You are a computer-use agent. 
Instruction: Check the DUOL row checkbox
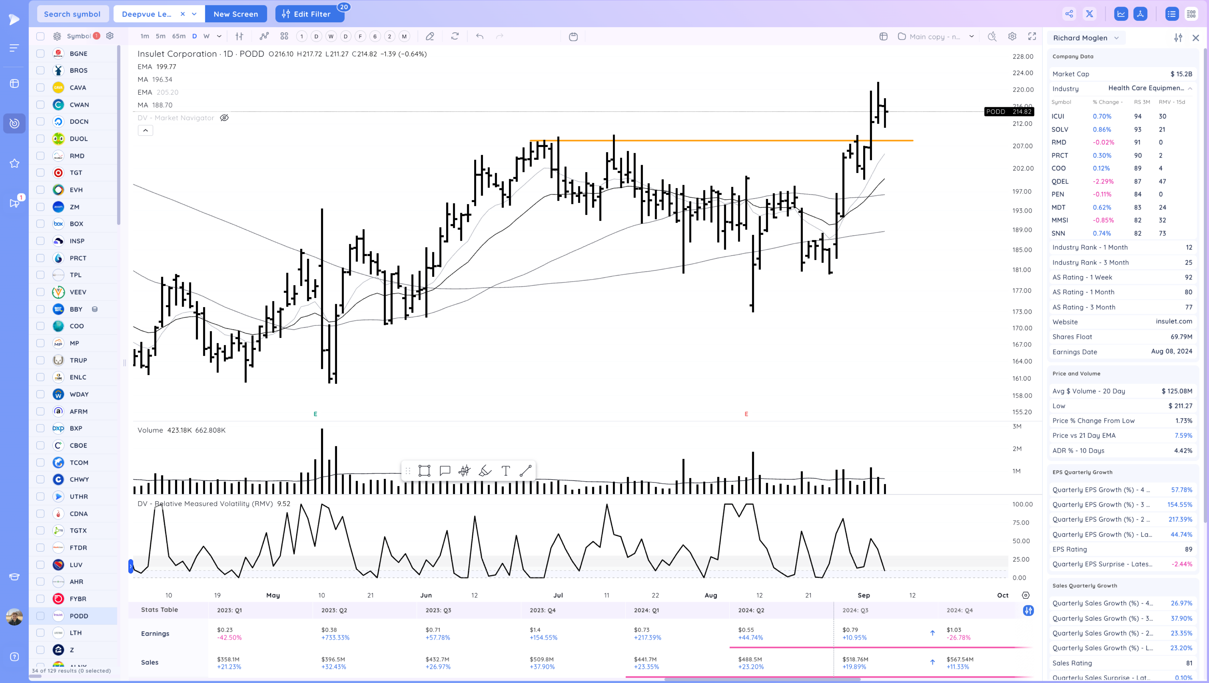pos(41,138)
